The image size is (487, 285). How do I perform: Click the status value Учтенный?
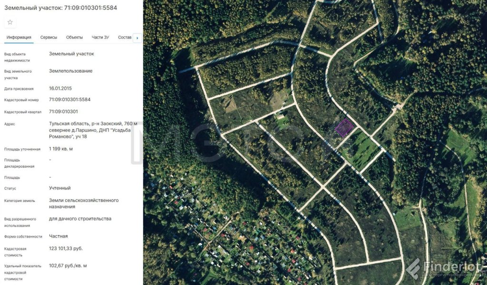pyautogui.click(x=60, y=188)
